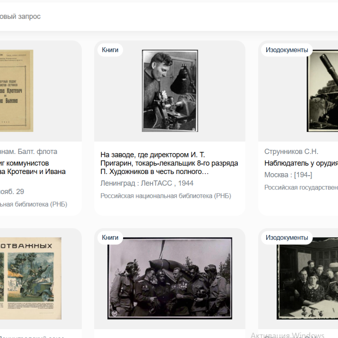Open the group of pilots photograph

click(169, 278)
